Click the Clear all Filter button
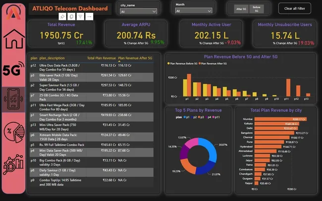This screenshot has width=322, height=201. (294, 8)
